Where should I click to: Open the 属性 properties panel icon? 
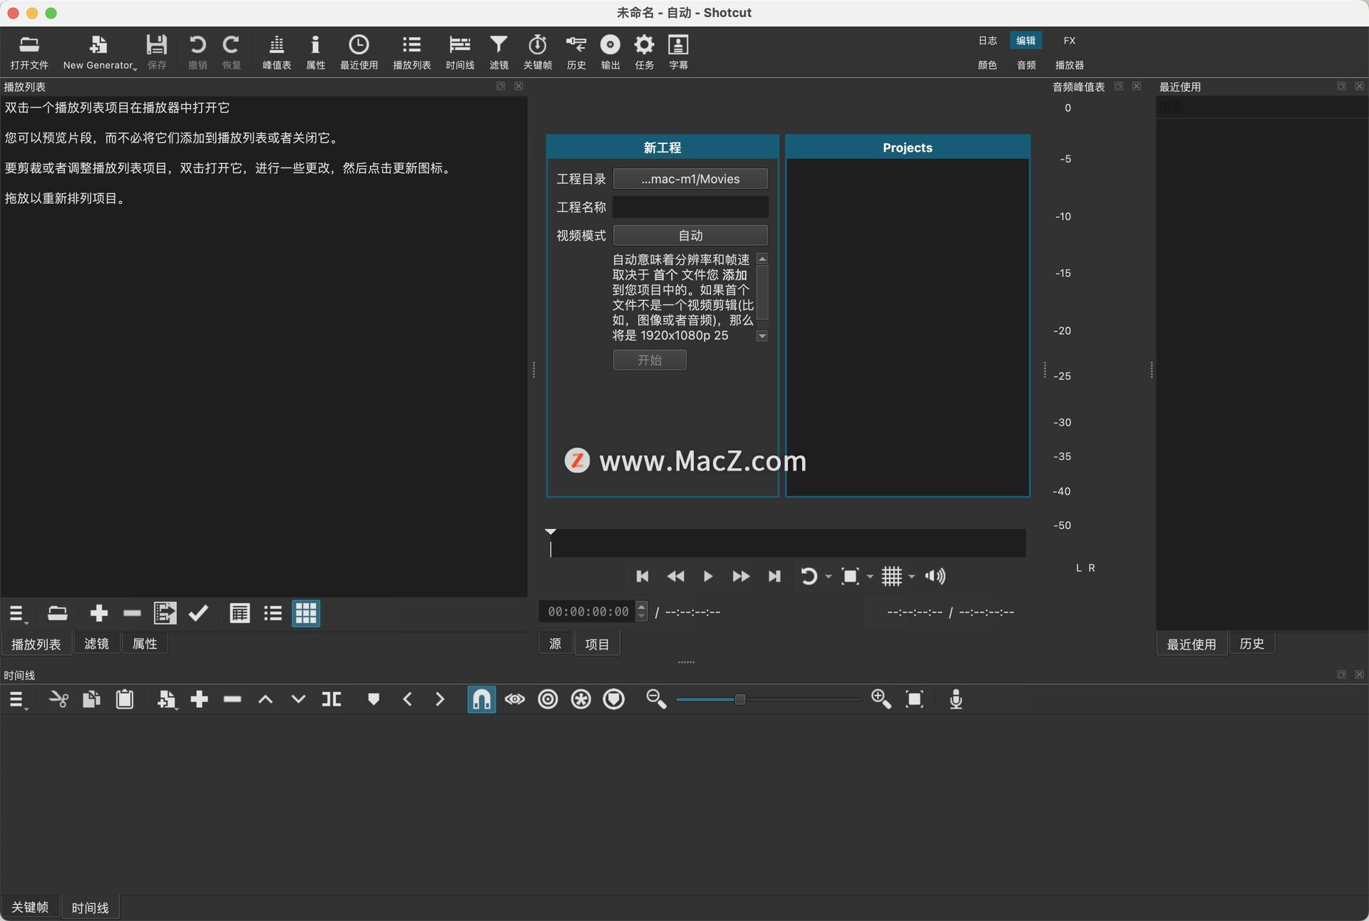(x=315, y=52)
